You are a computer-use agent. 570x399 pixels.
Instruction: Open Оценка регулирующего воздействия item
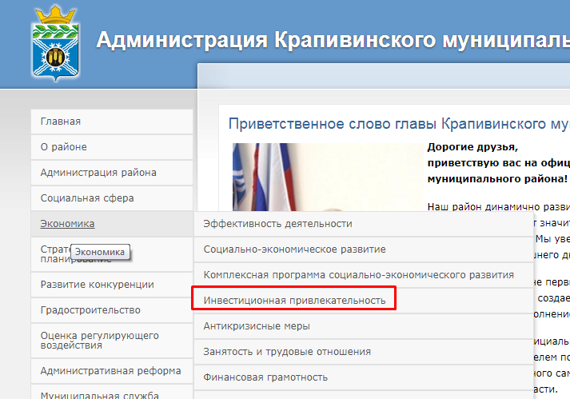112,341
